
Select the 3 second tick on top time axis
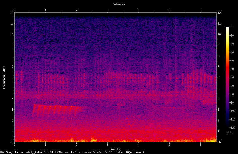[107, 10]
